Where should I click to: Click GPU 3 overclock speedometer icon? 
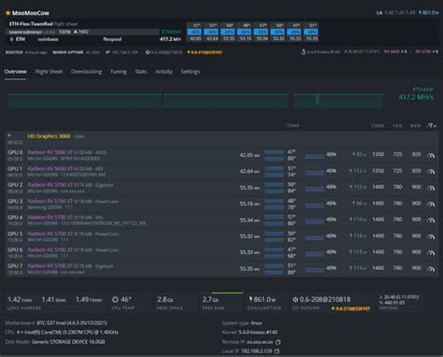point(431,204)
